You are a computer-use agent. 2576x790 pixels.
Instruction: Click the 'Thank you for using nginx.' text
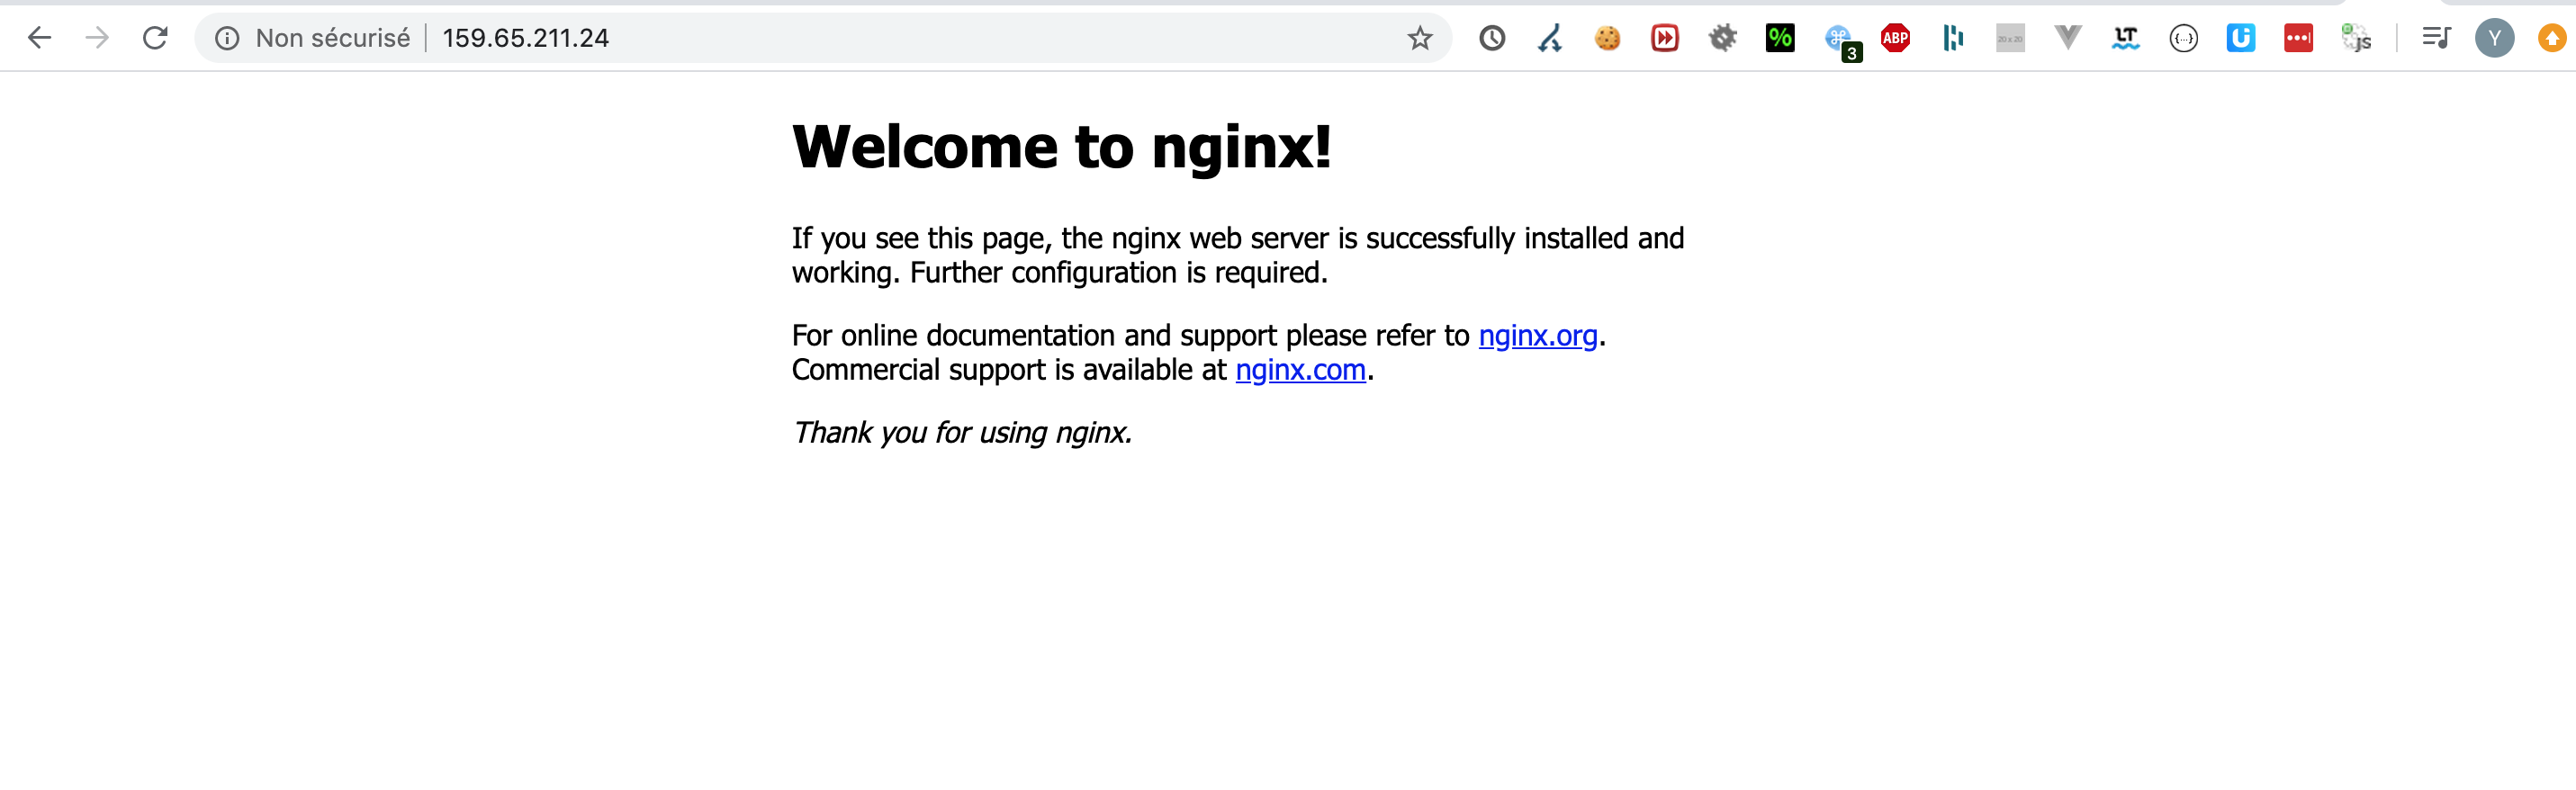962,432
